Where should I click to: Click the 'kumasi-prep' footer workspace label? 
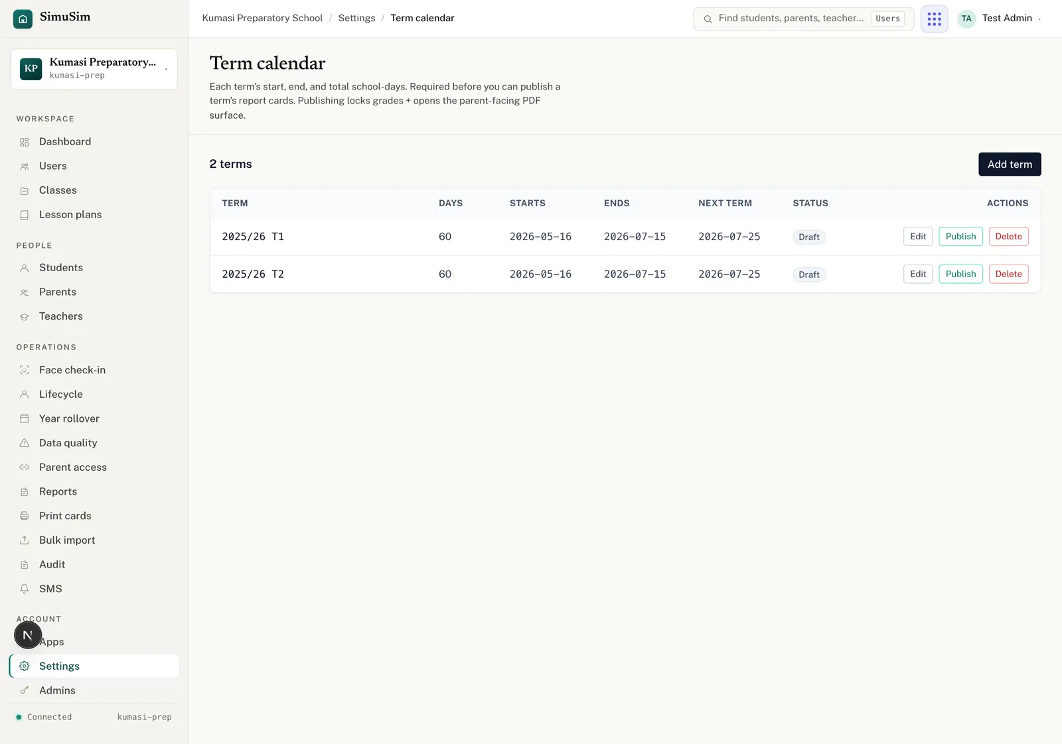point(144,717)
